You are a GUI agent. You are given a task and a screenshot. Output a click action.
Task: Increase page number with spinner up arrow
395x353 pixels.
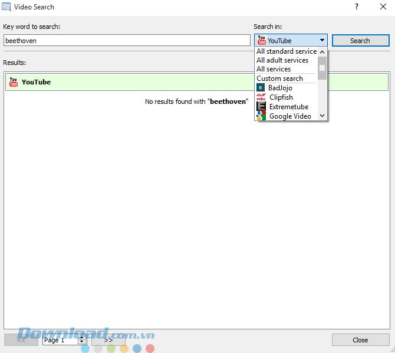click(x=82, y=337)
